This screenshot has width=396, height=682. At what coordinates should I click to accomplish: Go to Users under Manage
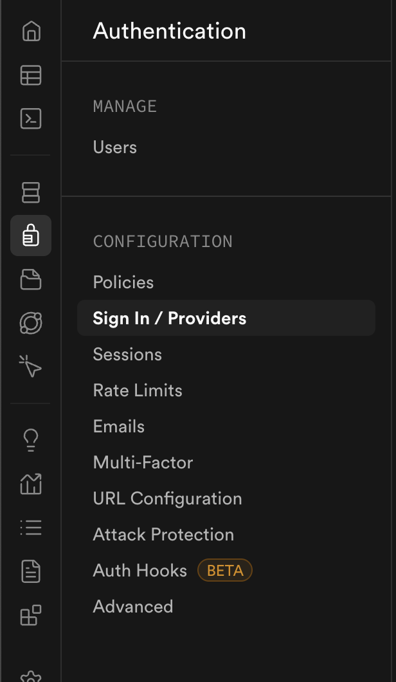115,147
